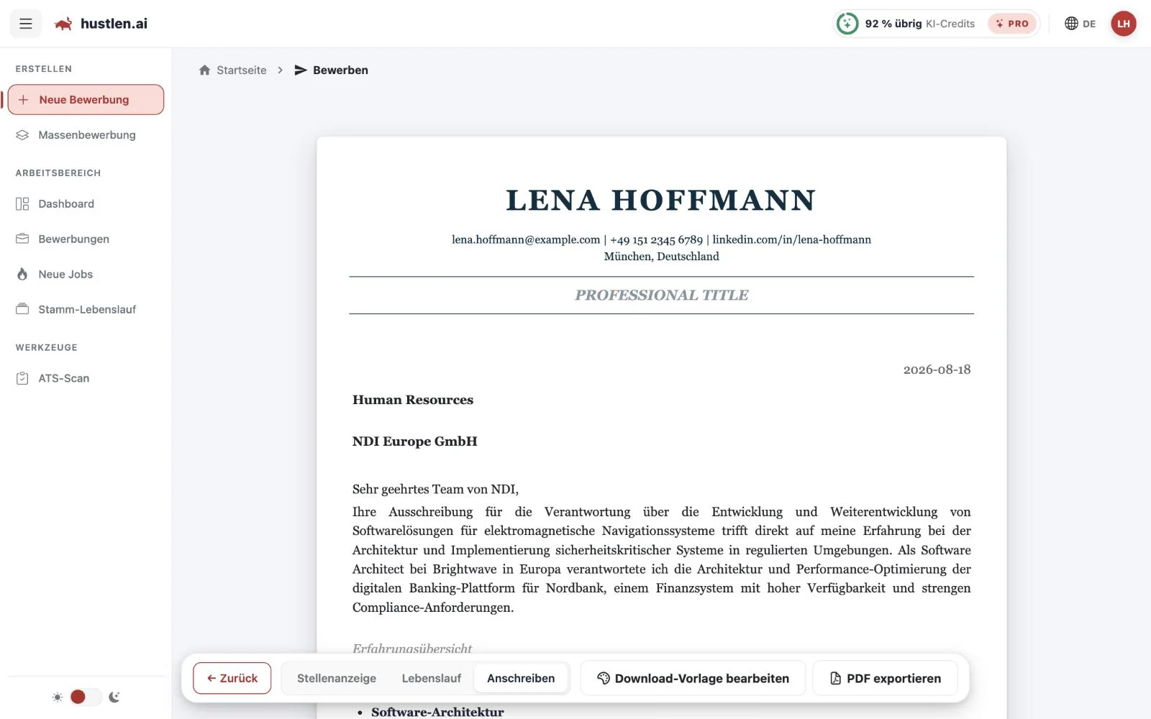This screenshot has height=719, width=1151.
Task: Open the PRO upgrade badge
Action: 1012,24
